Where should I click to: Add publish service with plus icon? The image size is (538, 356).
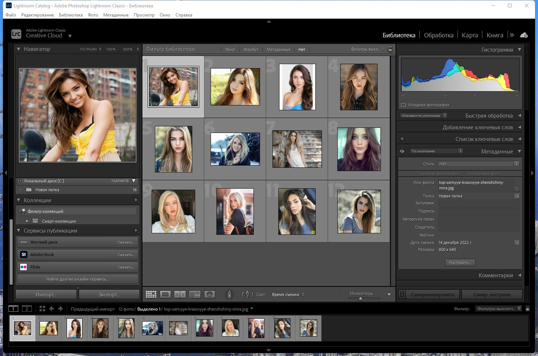[136, 231]
